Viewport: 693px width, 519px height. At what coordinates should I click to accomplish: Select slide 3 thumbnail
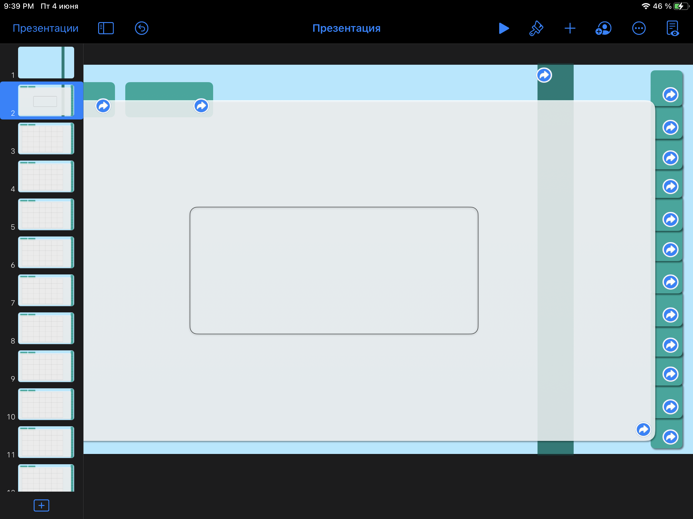[x=46, y=138]
